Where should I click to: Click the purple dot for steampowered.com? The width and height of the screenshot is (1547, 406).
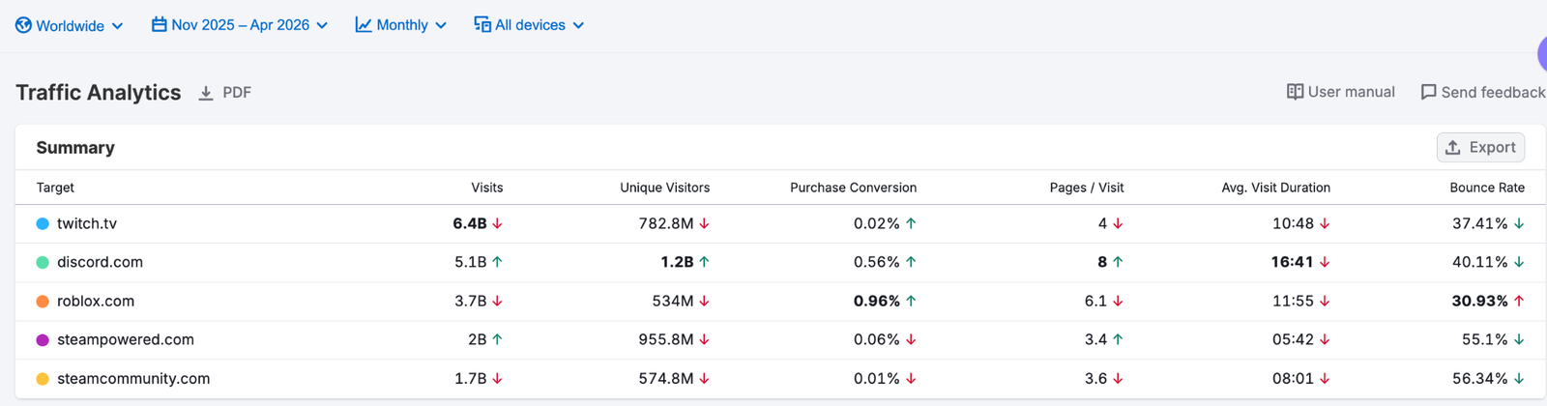pyautogui.click(x=43, y=339)
